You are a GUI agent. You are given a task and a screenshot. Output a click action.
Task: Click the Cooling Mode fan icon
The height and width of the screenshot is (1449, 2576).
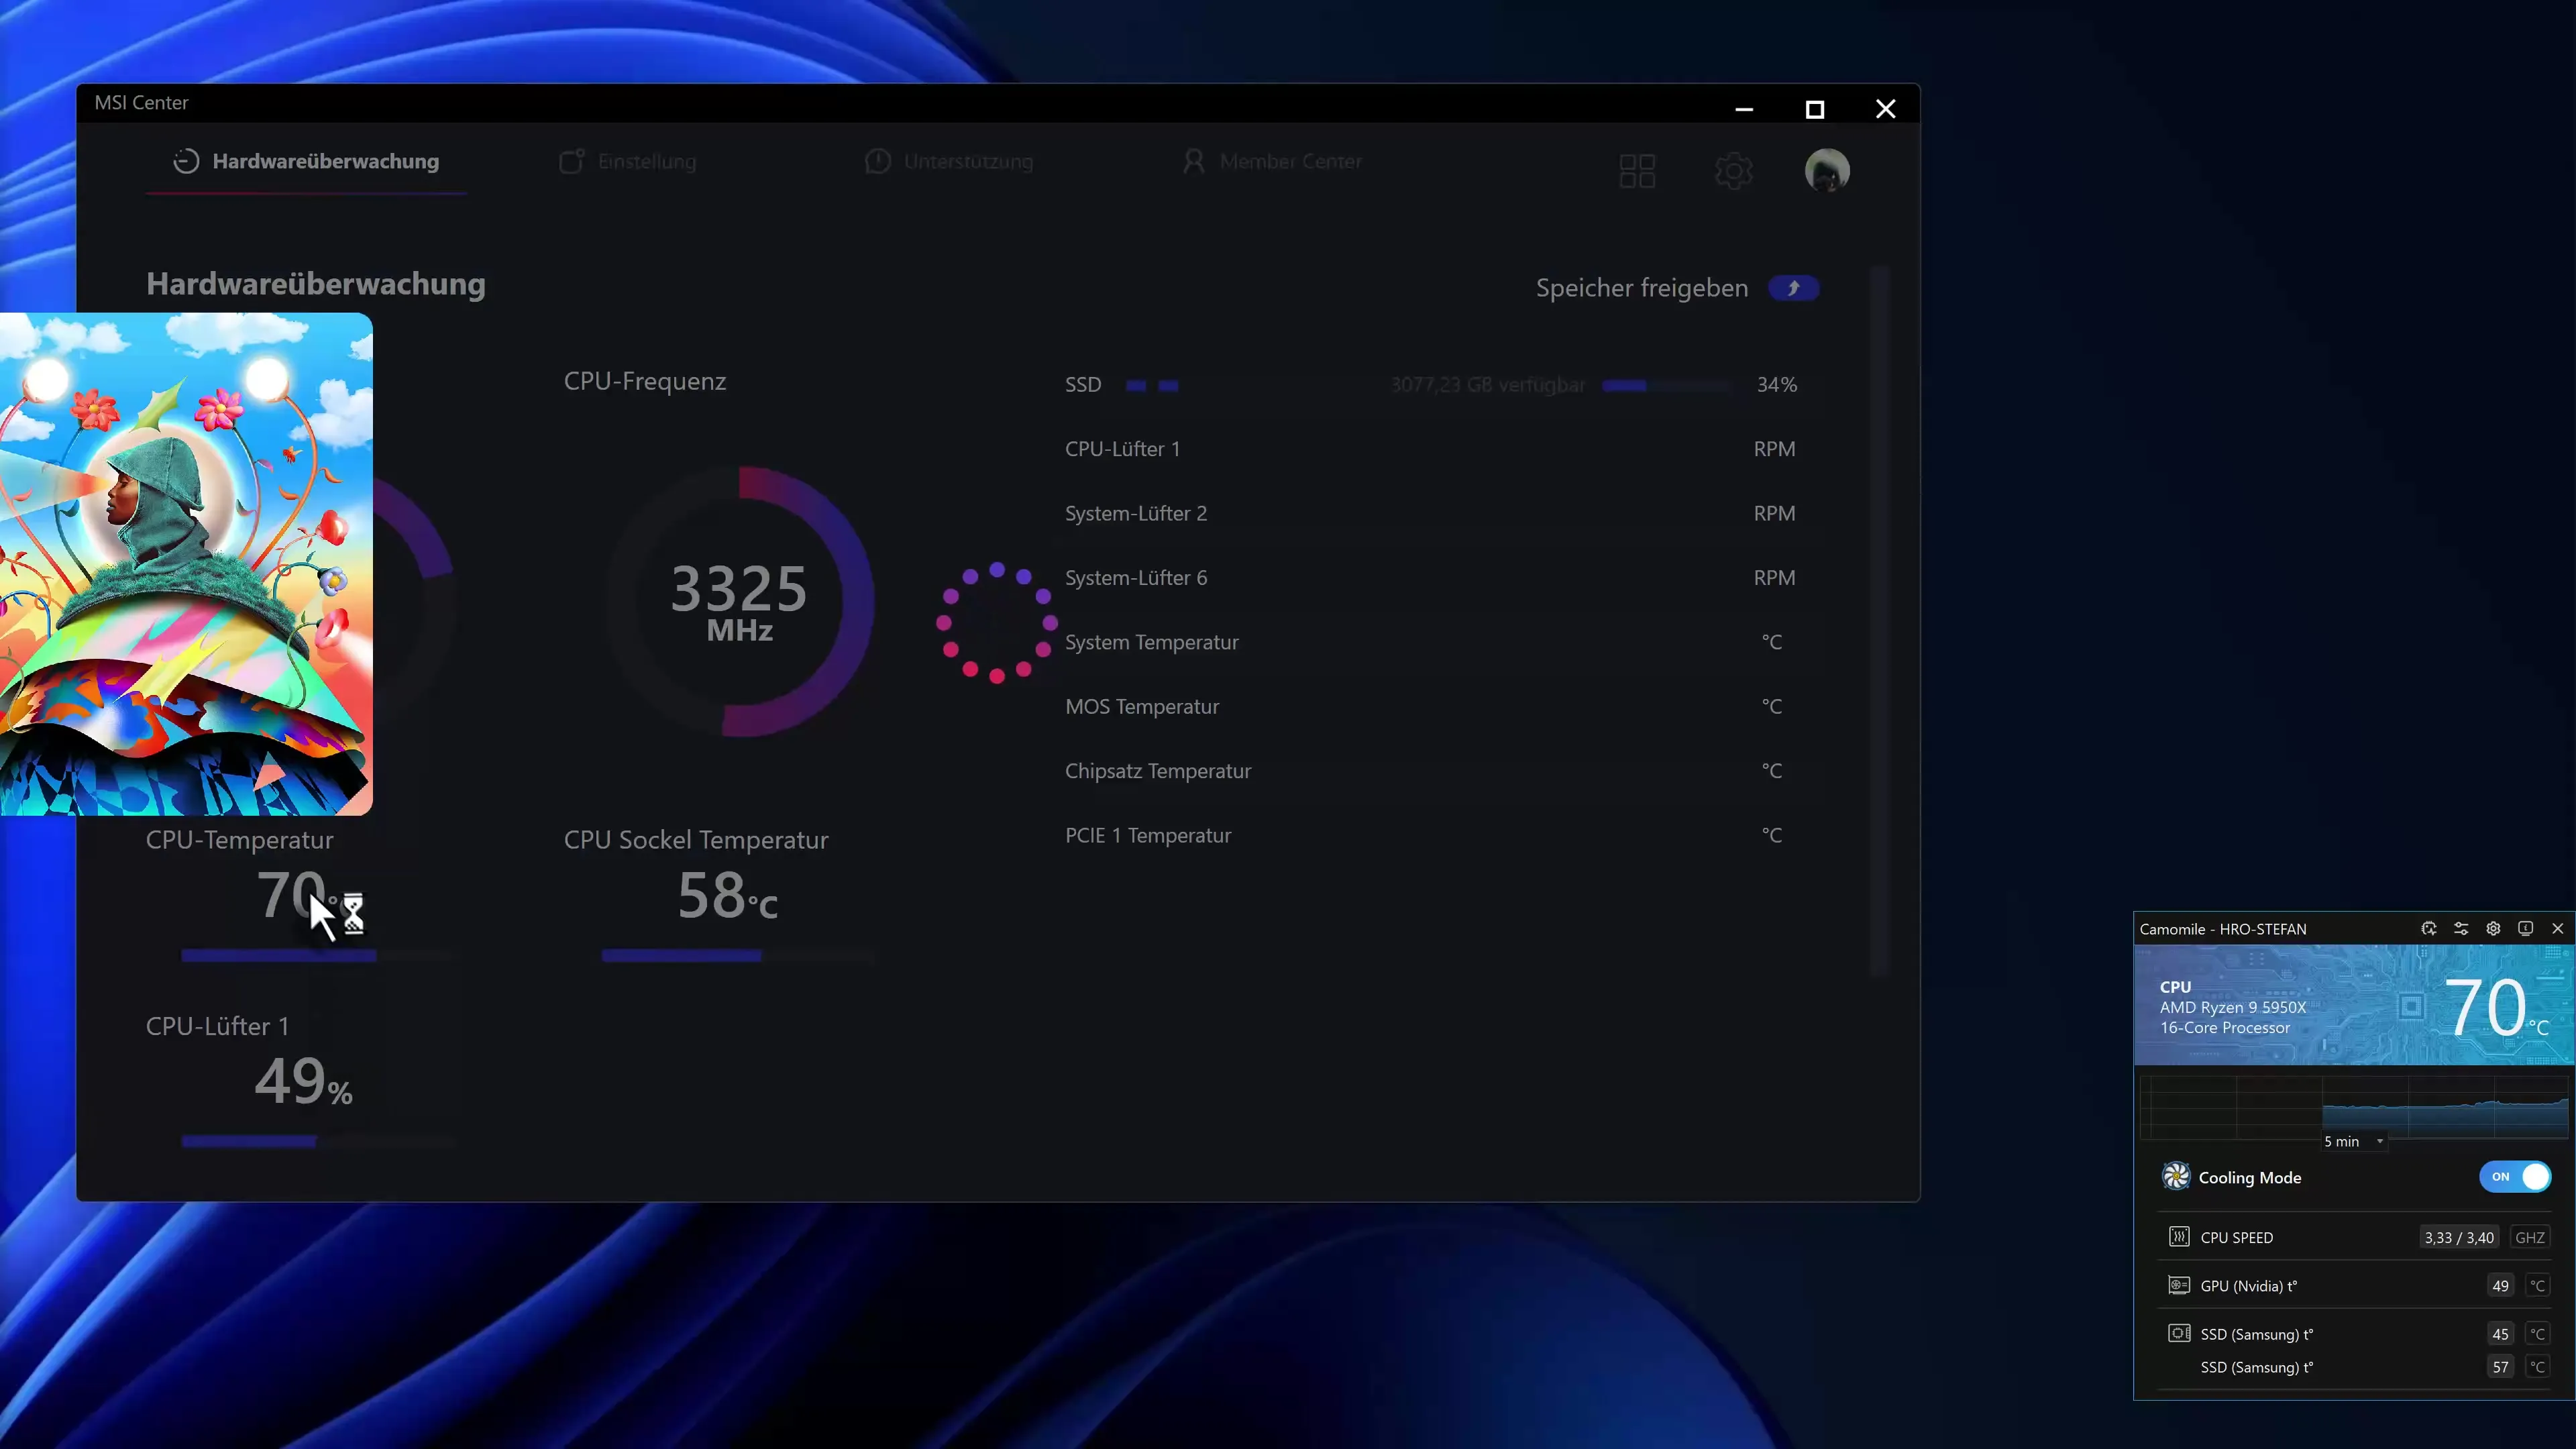point(2175,1176)
